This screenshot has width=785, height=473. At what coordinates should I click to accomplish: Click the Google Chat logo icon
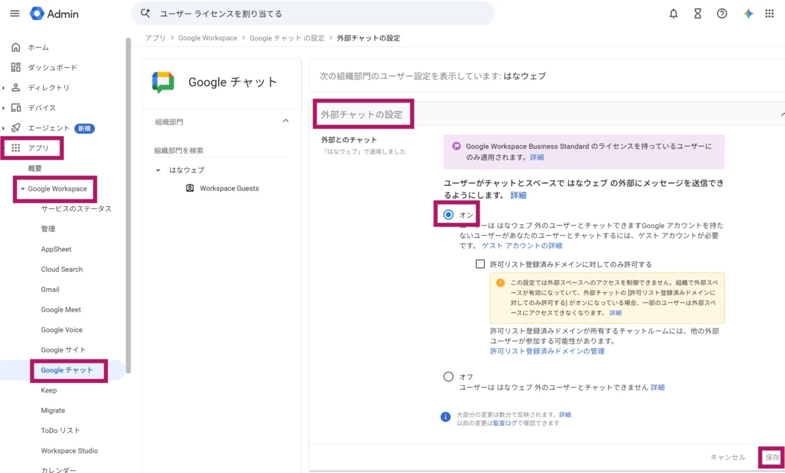point(163,82)
